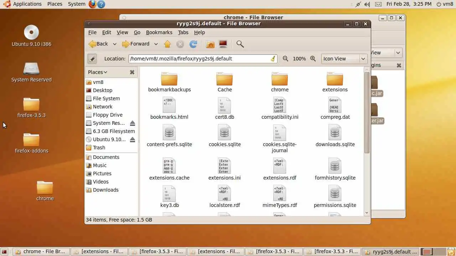Open the Tabs menu

tap(183, 32)
